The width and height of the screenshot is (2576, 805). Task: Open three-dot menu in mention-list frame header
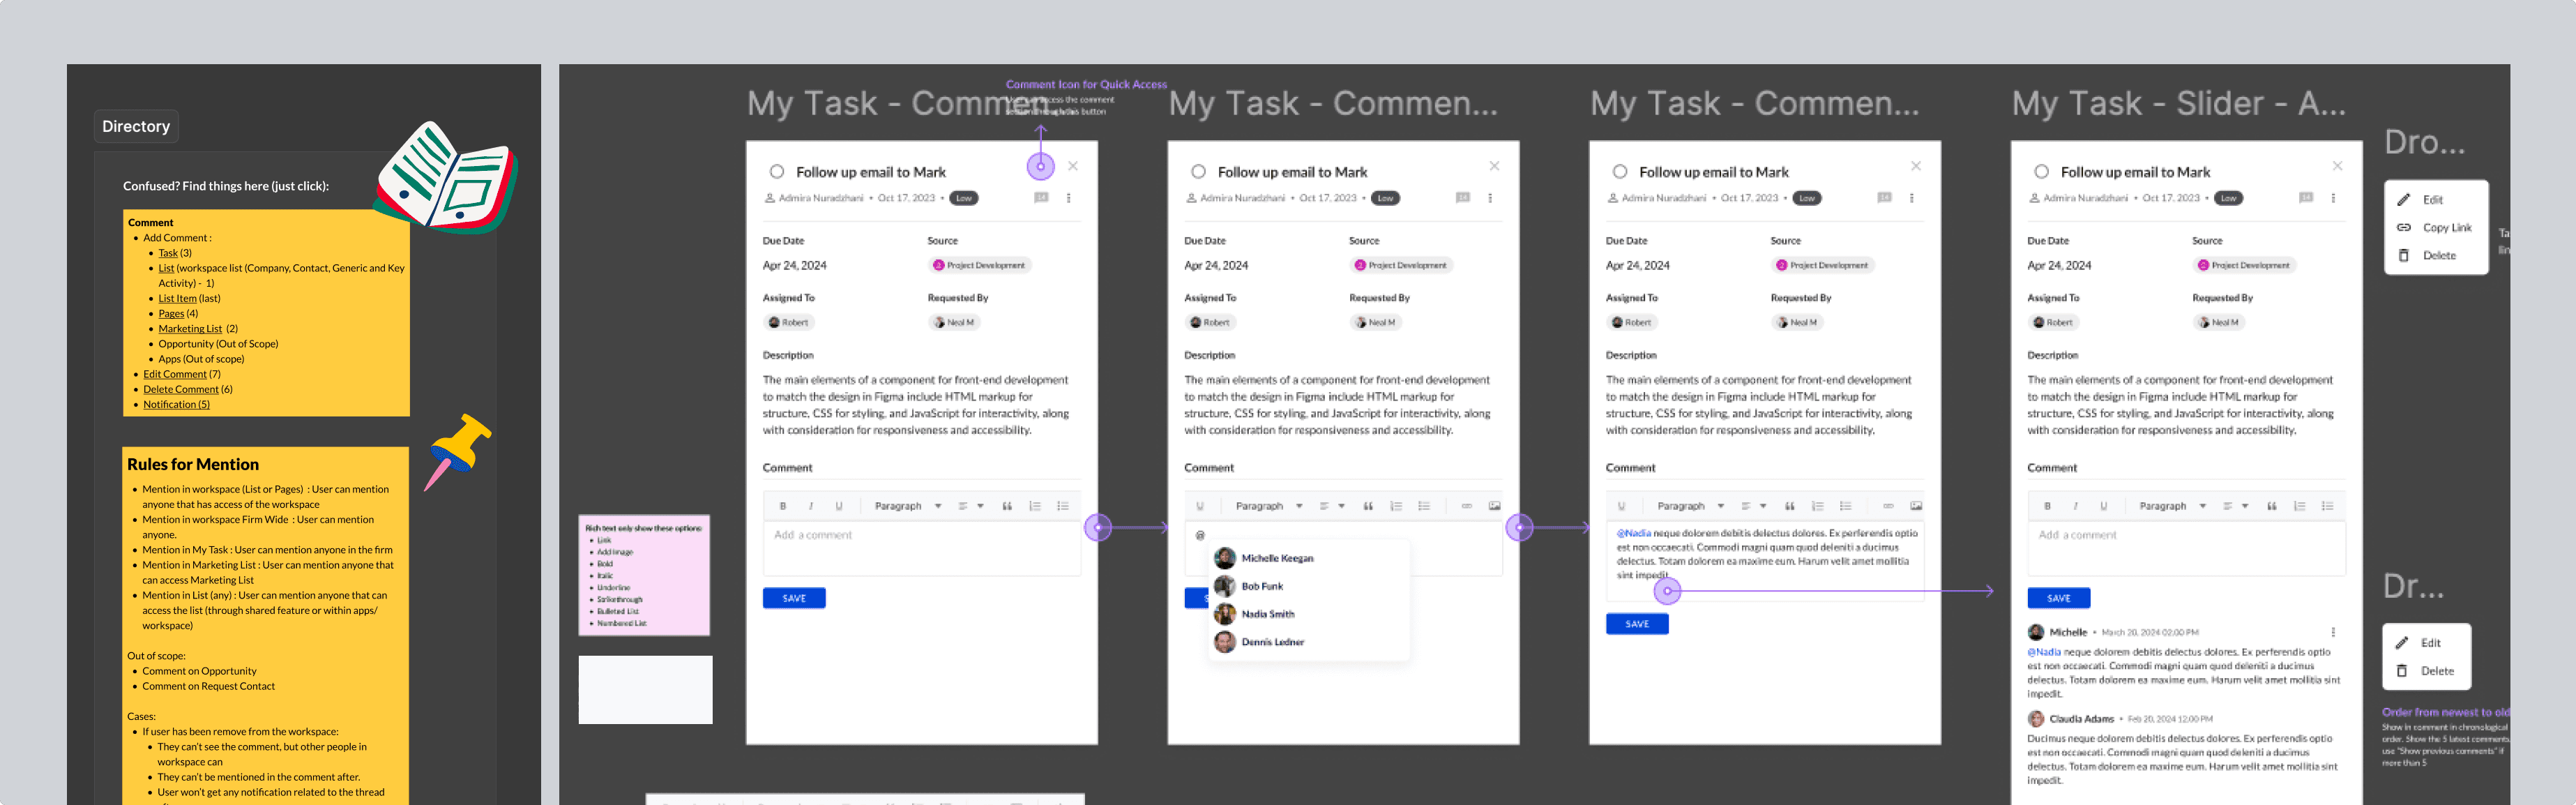[1490, 198]
